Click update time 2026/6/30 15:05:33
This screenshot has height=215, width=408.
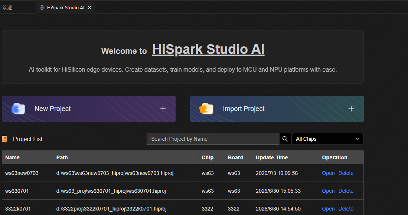tap(278, 191)
